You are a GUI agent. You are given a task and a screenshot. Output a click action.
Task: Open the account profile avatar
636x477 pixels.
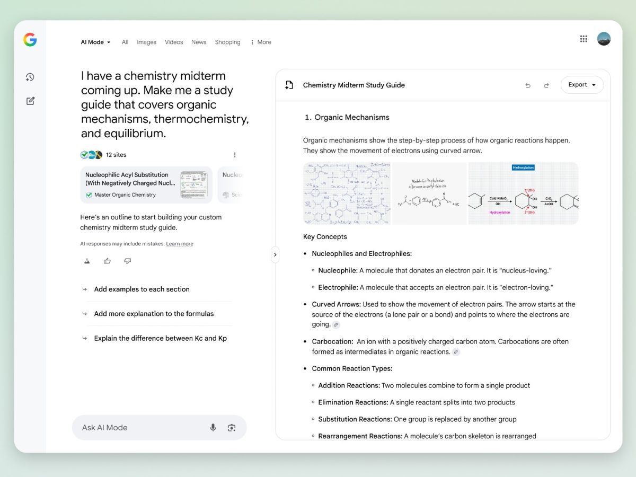click(604, 39)
